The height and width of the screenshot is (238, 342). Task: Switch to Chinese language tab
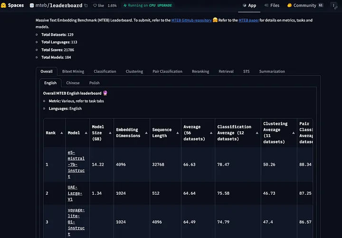point(73,83)
